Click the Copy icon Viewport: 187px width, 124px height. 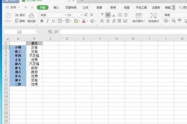tap(17, 21)
